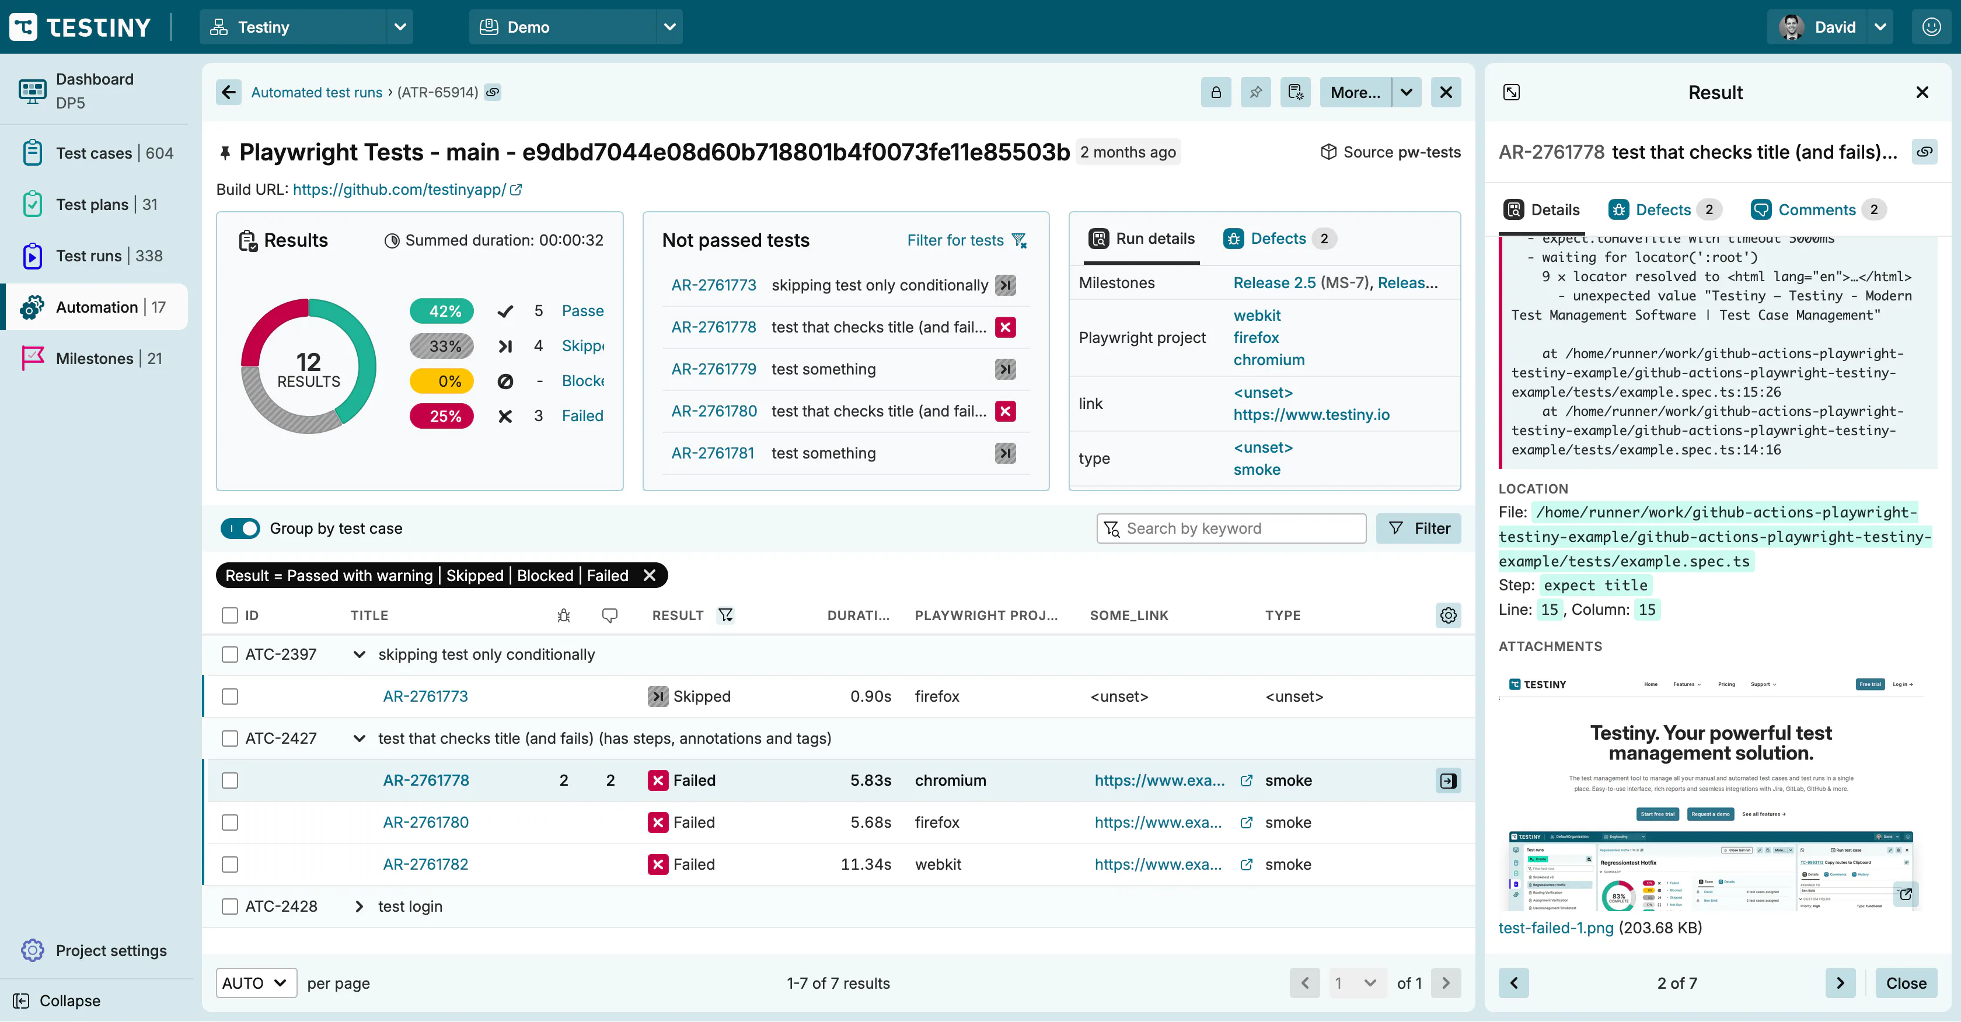Screen dimensions: 1961x1022
Task: Click the Close button in Result panel
Action: point(1906,983)
